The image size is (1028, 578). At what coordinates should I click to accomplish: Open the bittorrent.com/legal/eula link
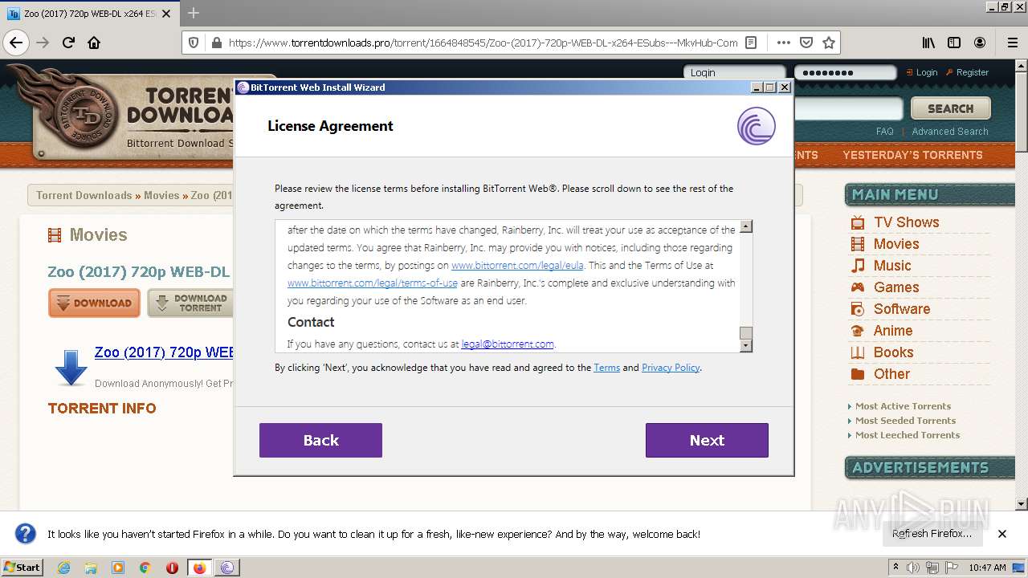[517, 265]
